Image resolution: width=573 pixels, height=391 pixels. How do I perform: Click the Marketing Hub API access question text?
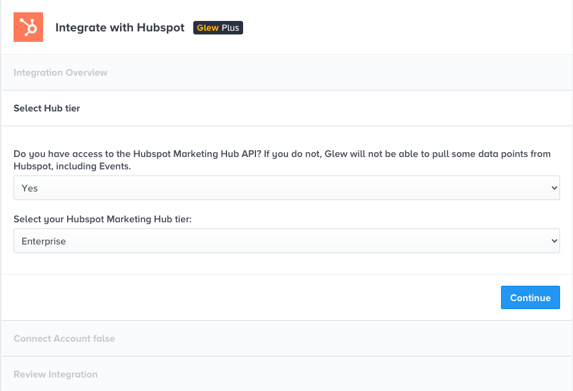282,160
